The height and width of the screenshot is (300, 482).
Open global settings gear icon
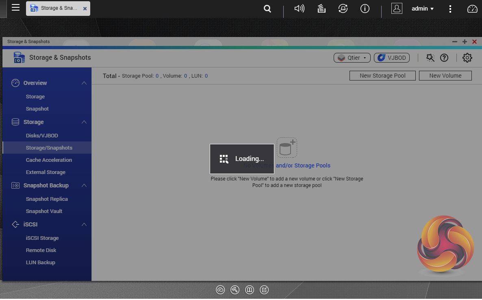click(x=467, y=58)
